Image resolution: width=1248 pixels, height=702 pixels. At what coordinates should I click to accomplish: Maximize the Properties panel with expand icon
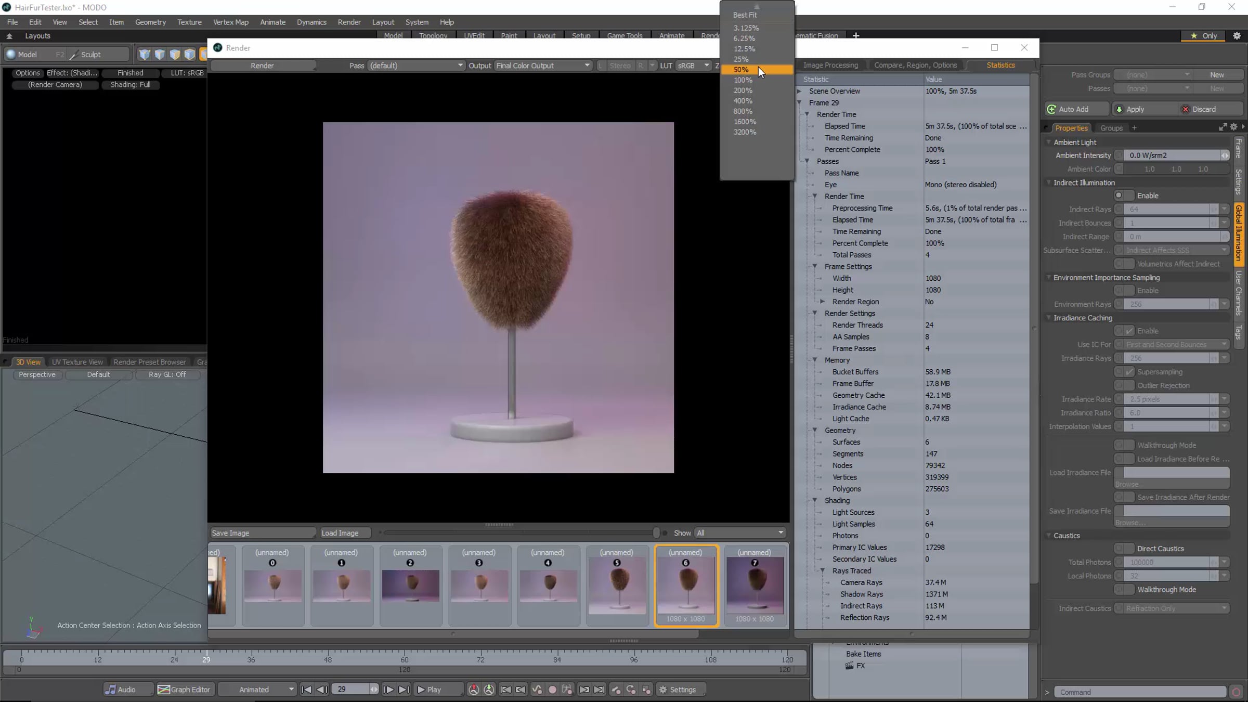click(x=1223, y=127)
